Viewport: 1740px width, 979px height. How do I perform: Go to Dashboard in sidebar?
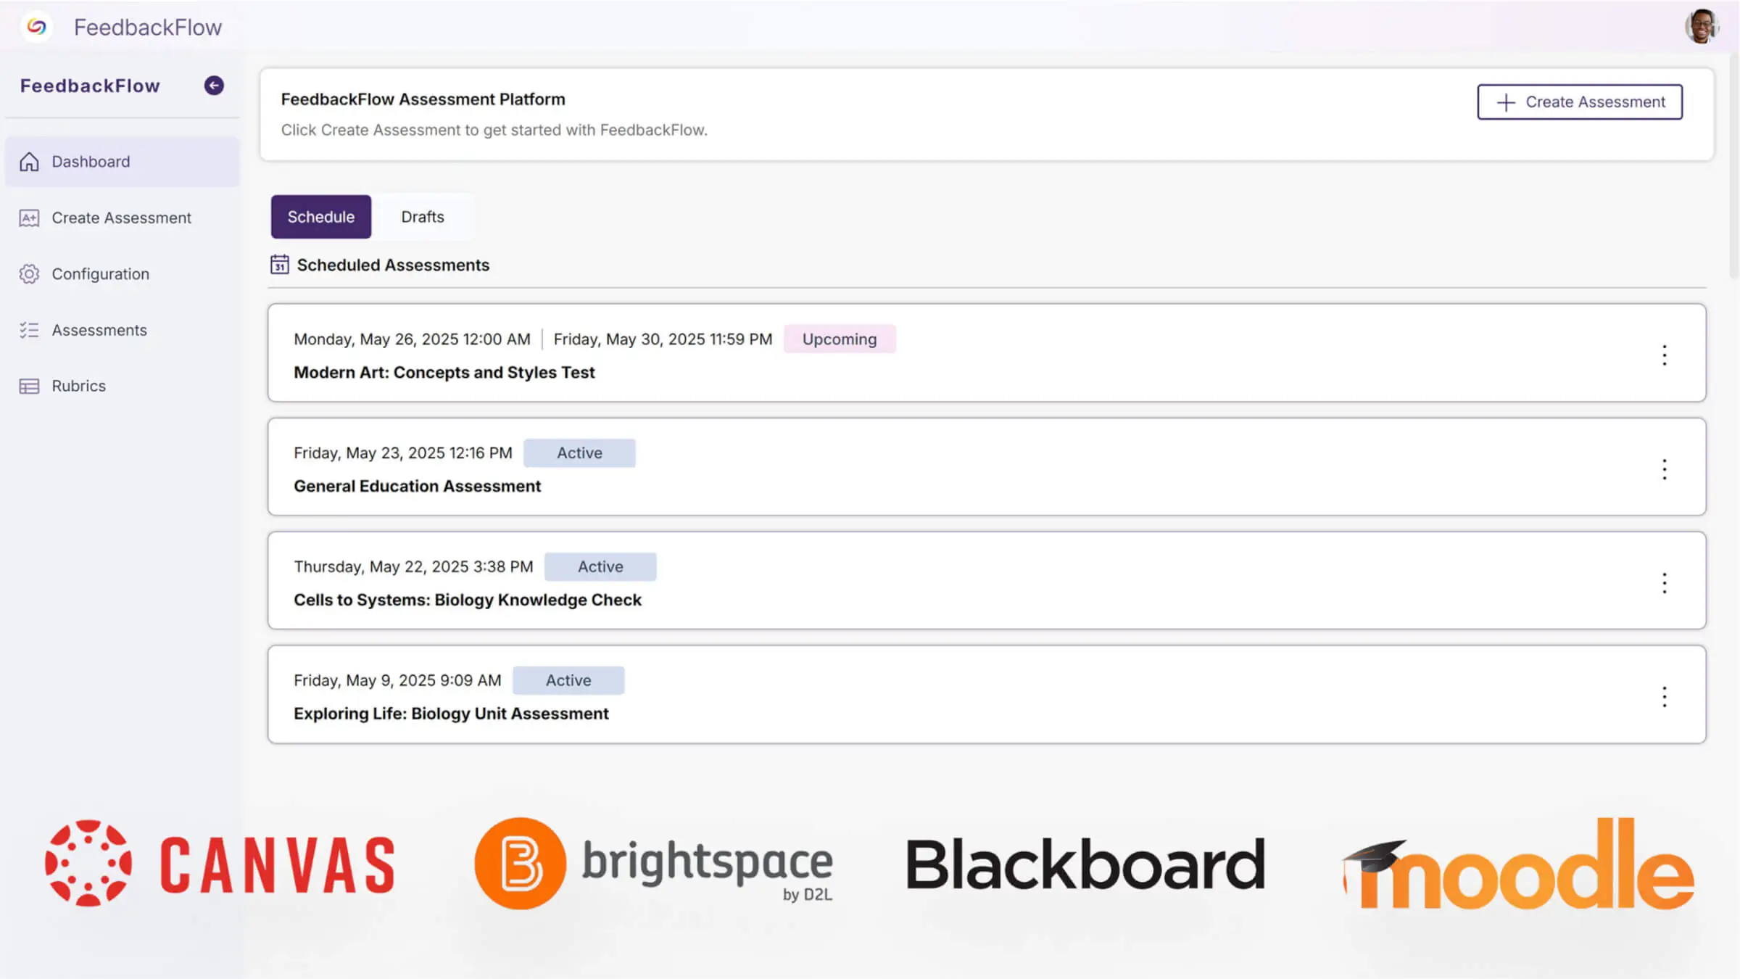pyautogui.click(x=122, y=162)
